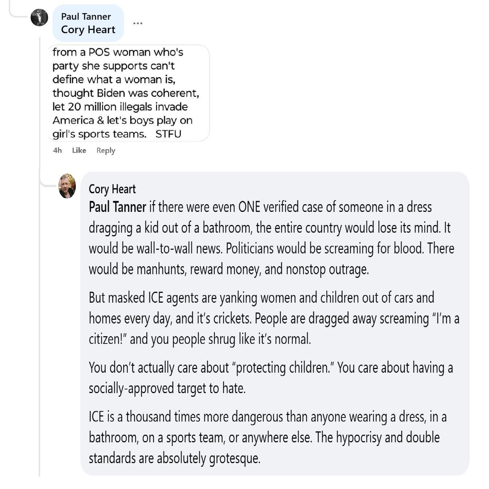
Task: Click the "socially-approved target to hate" line
Action: click(167, 388)
